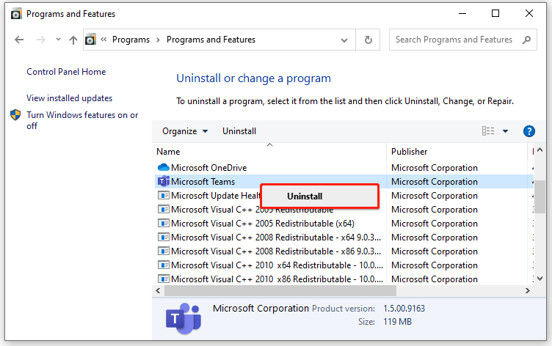Image resolution: width=552 pixels, height=346 pixels.
Task: Expand the More view options arrow
Action: click(x=505, y=131)
